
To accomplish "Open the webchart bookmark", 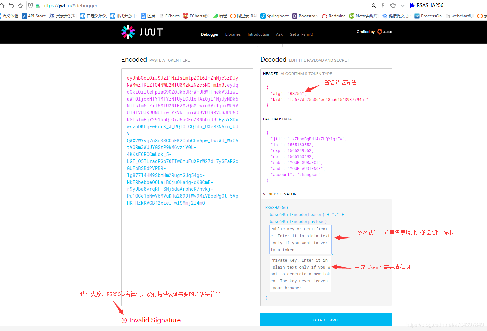I will click(x=459, y=16).
